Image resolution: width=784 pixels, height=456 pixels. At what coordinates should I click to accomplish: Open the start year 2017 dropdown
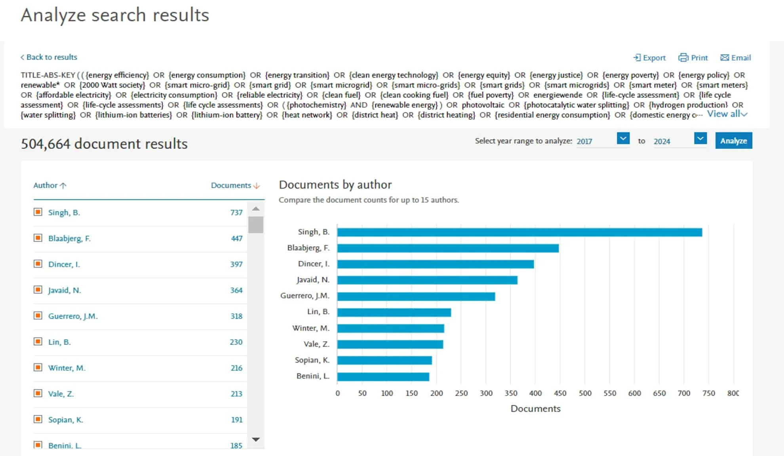[x=622, y=139]
